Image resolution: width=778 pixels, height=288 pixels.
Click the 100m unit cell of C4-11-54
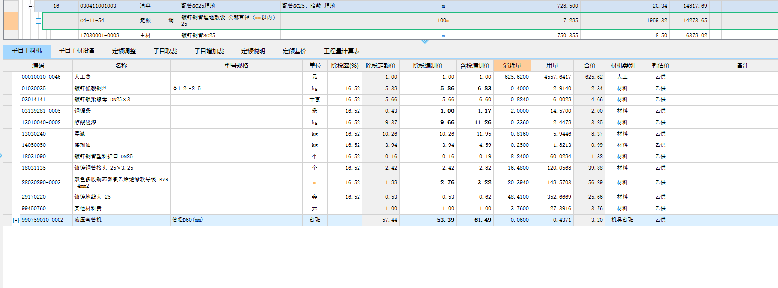443,21
